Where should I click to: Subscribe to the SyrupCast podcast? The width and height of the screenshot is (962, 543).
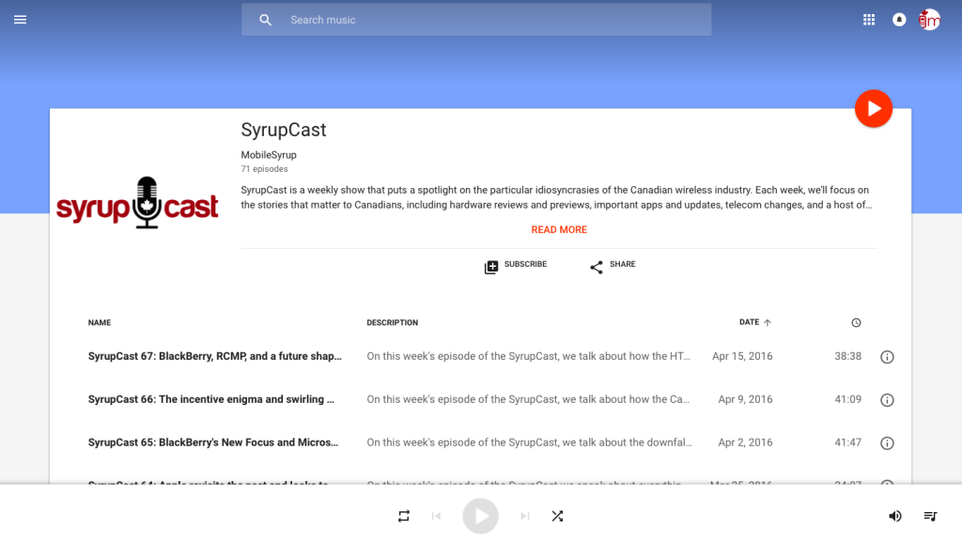[x=516, y=266]
